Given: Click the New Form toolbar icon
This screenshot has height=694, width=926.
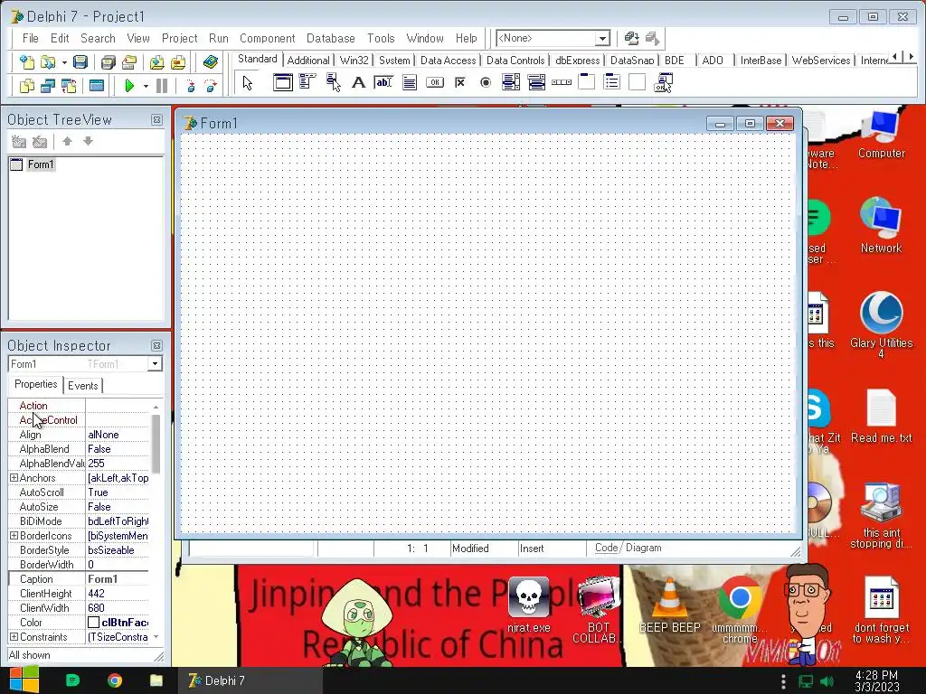Looking at the screenshot, I should tap(96, 86).
